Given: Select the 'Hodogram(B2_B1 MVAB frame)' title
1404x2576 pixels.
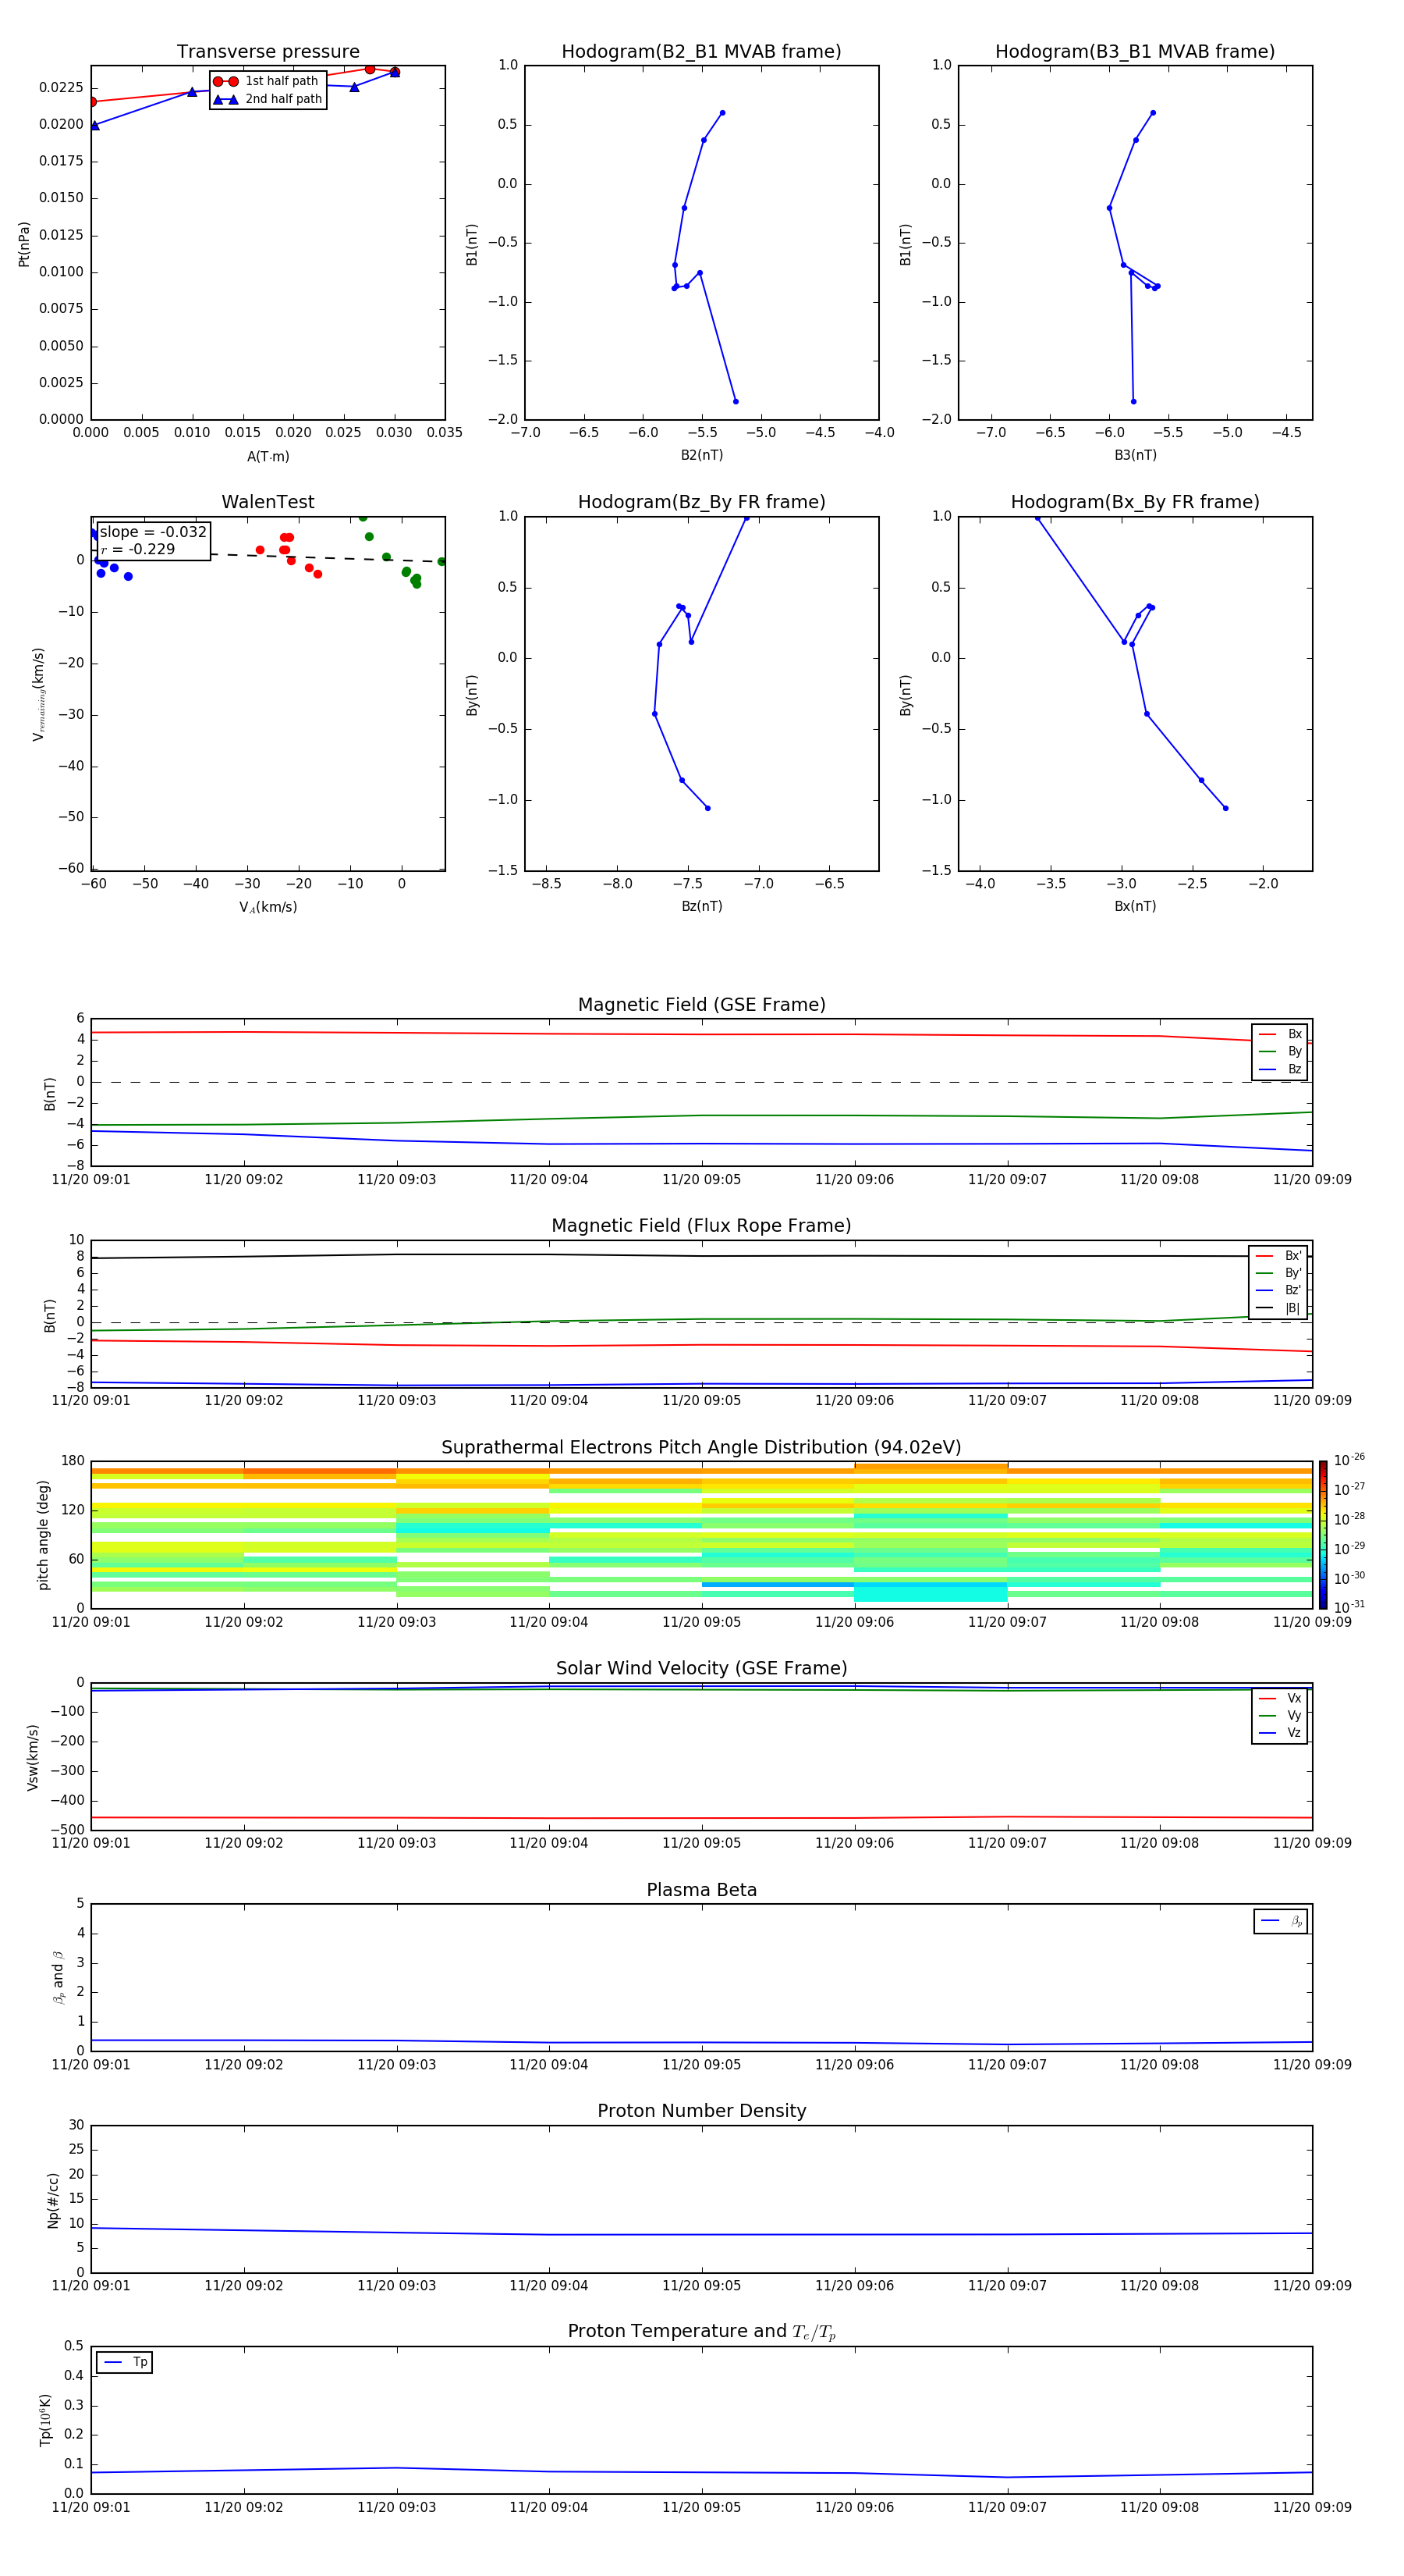Looking at the screenshot, I should tap(701, 52).
